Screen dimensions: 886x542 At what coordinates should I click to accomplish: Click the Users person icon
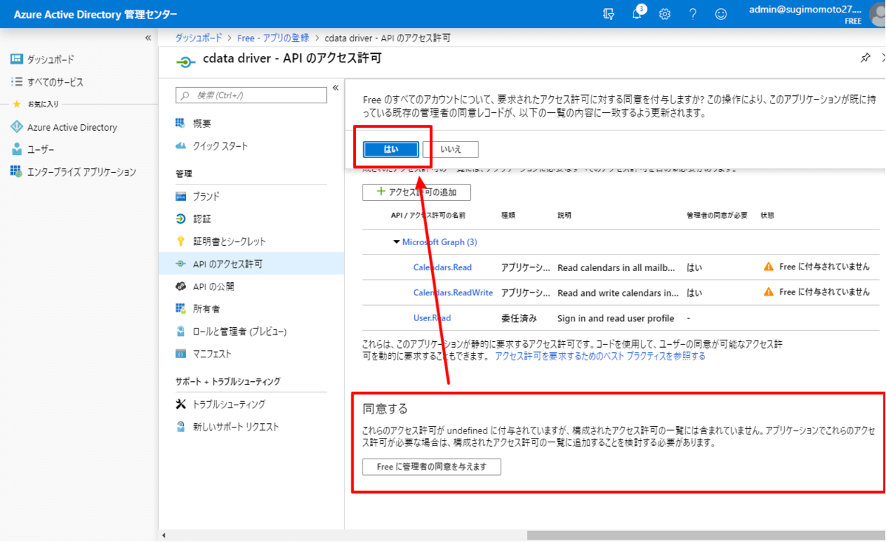16,149
